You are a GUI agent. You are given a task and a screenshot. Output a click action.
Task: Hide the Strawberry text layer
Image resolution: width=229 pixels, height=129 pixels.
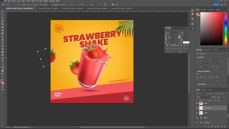(197, 123)
